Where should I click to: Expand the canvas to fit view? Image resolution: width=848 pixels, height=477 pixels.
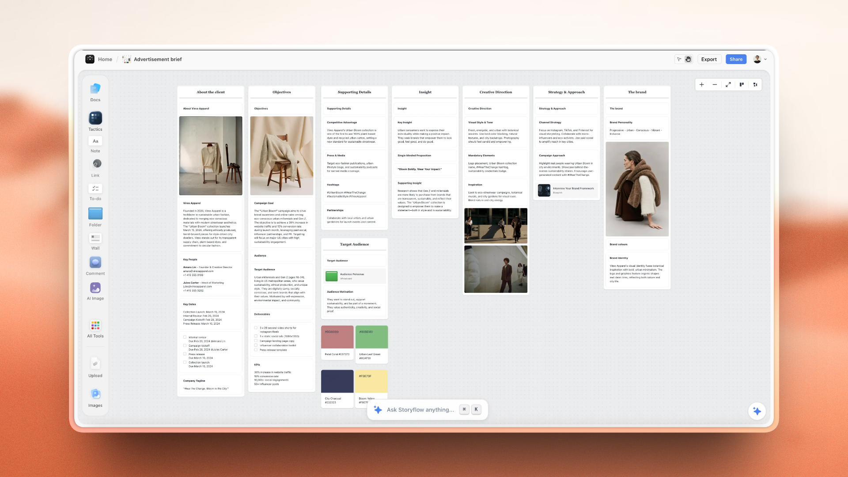coord(728,84)
